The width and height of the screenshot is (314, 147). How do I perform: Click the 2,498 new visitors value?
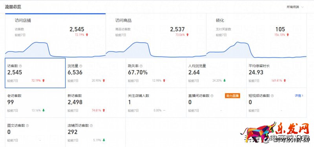pyautogui.click(x=75, y=102)
